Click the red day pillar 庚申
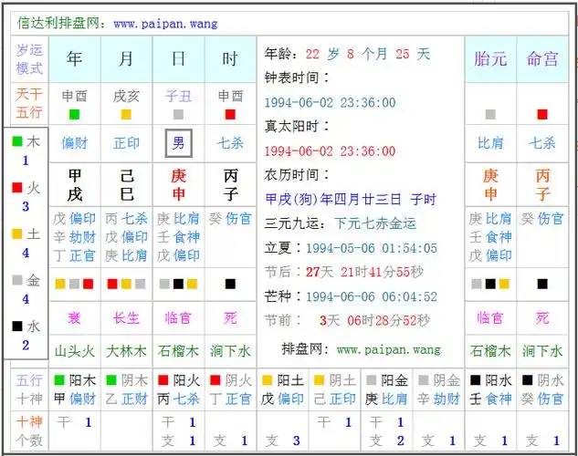This screenshot has width=578, height=456. point(179,185)
